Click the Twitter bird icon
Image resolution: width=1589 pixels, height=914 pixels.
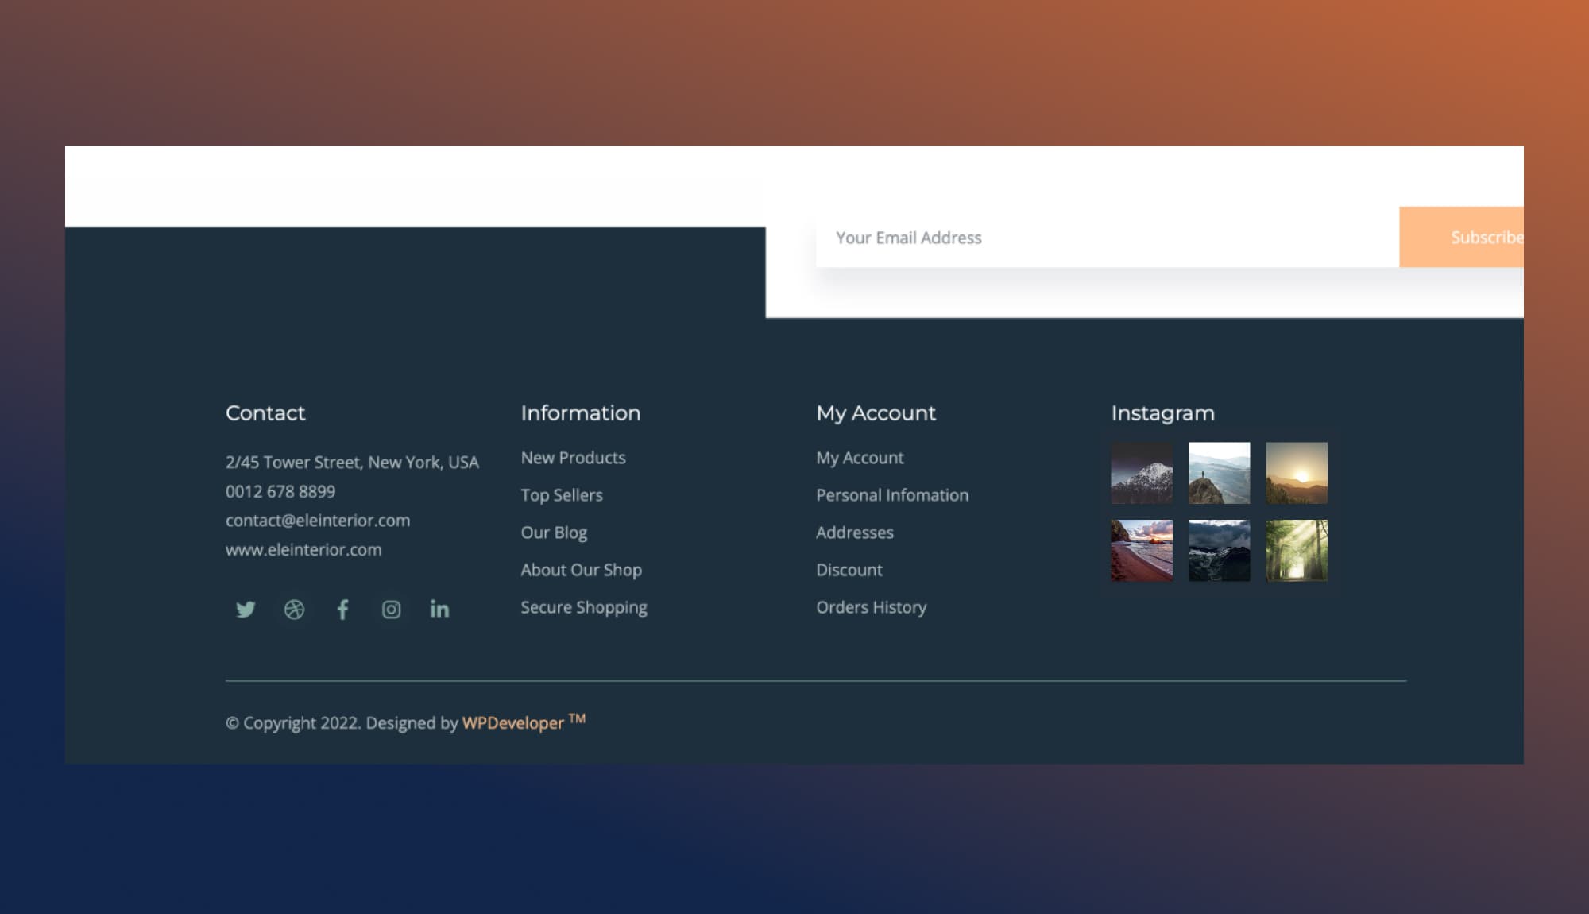pos(246,610)
